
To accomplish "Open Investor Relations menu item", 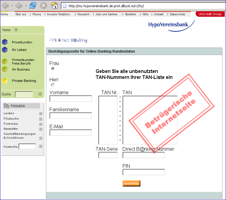I will [58, 14].
